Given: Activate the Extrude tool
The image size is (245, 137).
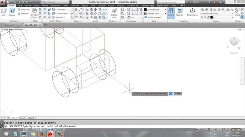Looking at the screenshot, I should [12, 12].
